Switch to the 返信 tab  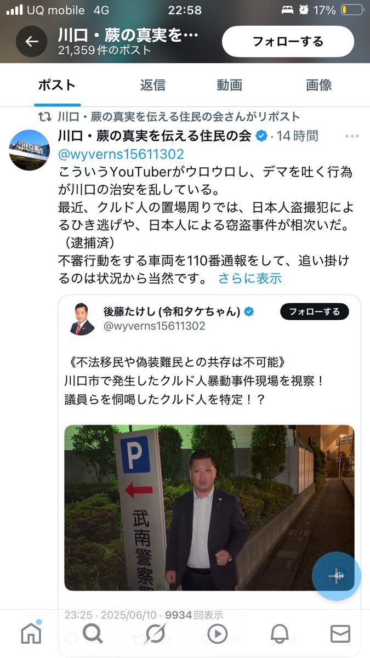click(152, 85)
